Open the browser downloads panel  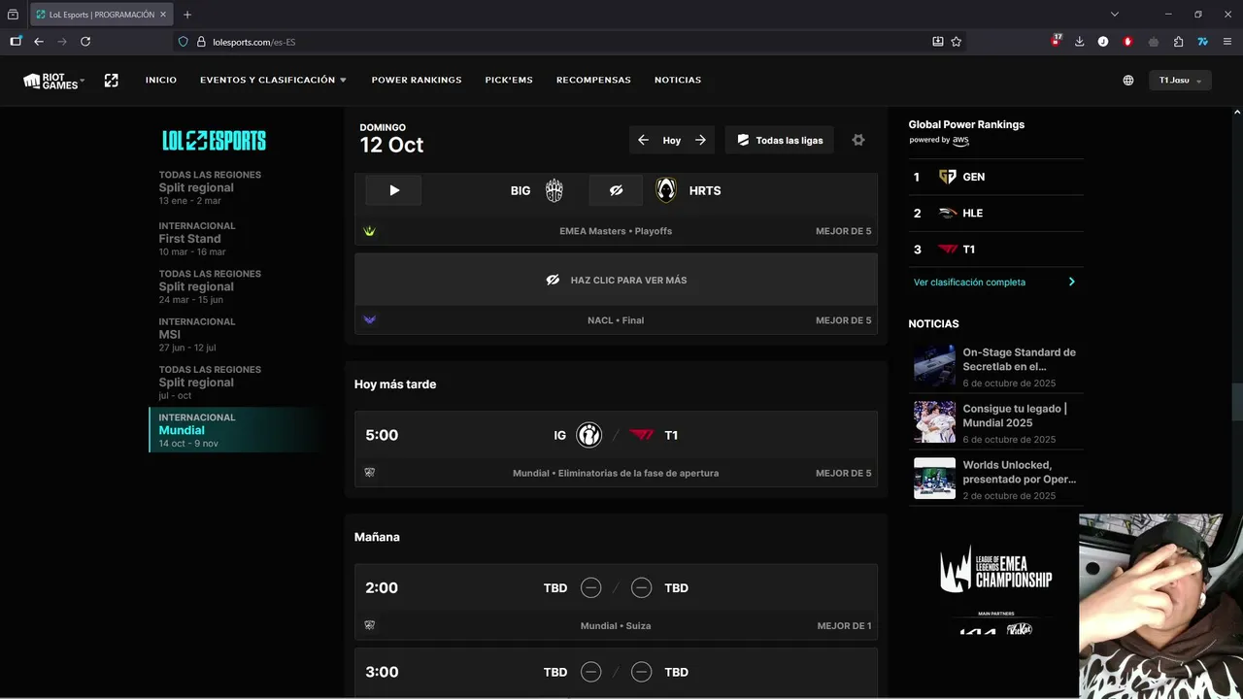click(x=1079, y=42)
